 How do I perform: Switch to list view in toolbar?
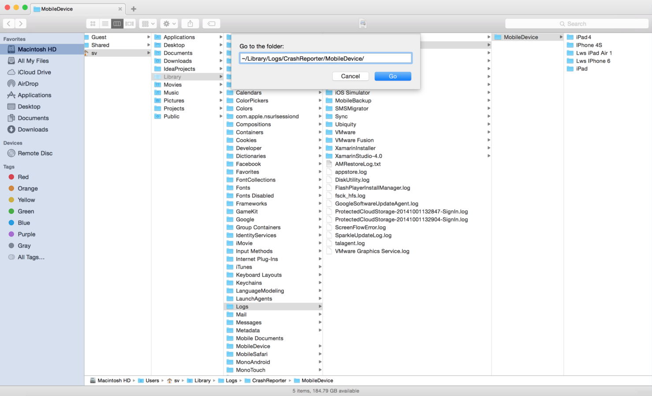pyautogui.click(x=105, y=24)
